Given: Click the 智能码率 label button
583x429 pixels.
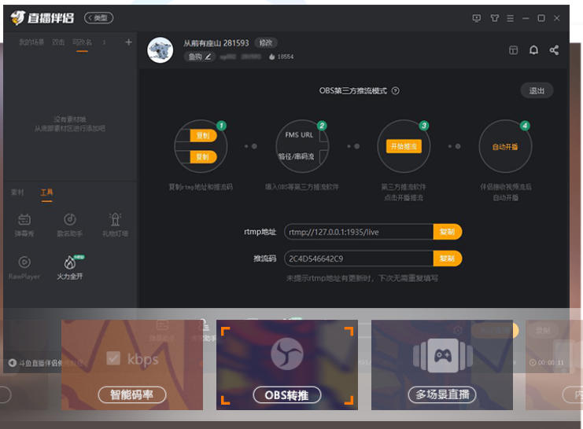Looking at the screenshot, I should pyautogui.click(x=132, y=394).
